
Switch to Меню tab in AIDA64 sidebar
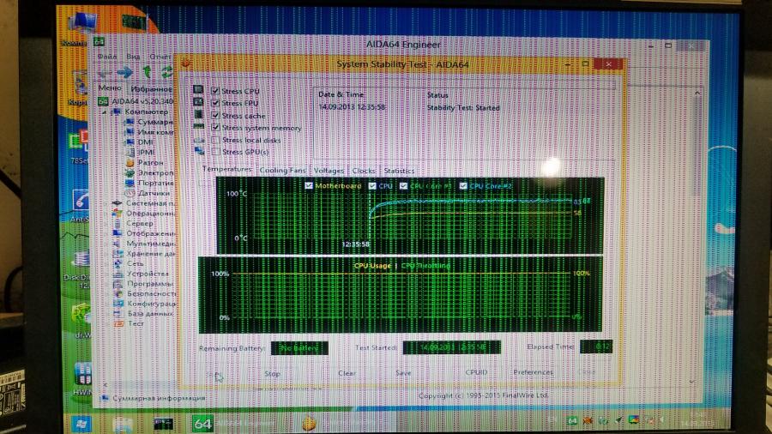click(x=109, y=87)
